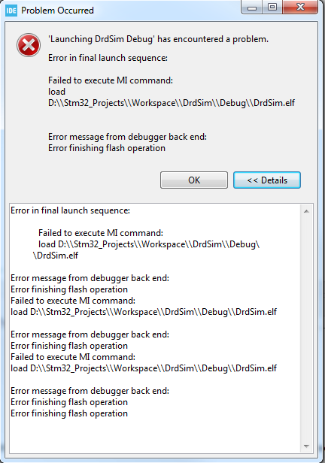Click empty area at bottom of details box
The height and width of the screenshot is (463, 325).
155,435
